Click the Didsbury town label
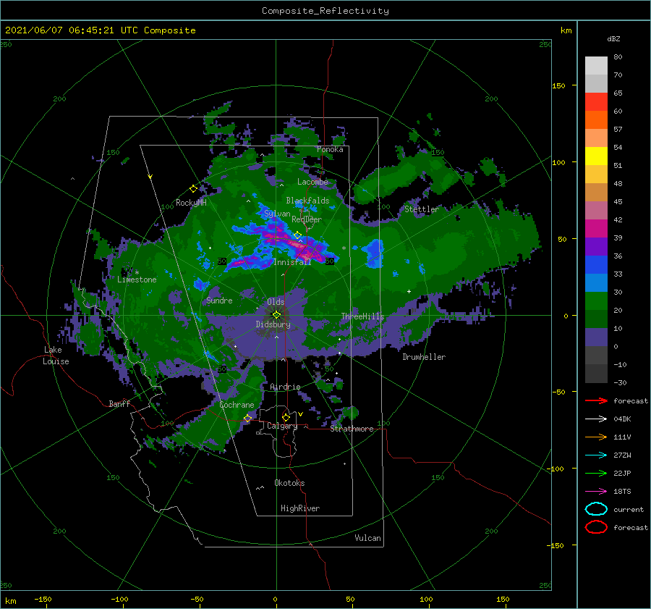The height and width of the screenshot is (609, 651). [273, 324]
